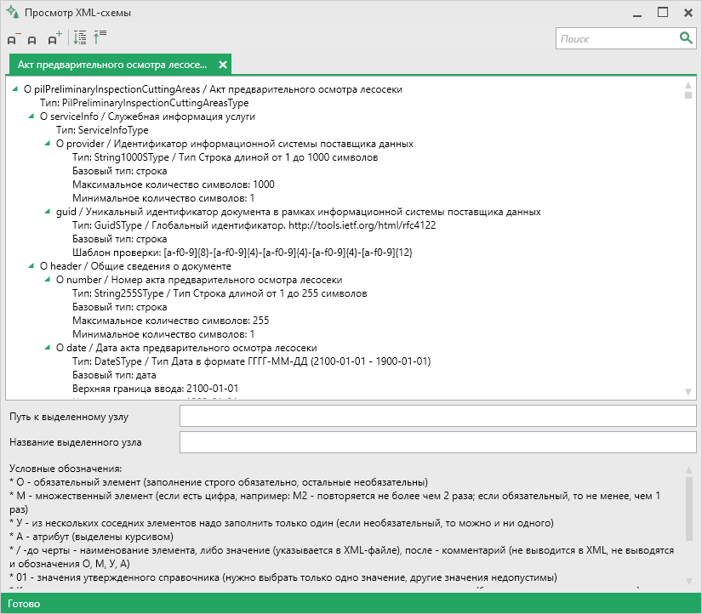Click 'Тип: DateSType' line

252,361
